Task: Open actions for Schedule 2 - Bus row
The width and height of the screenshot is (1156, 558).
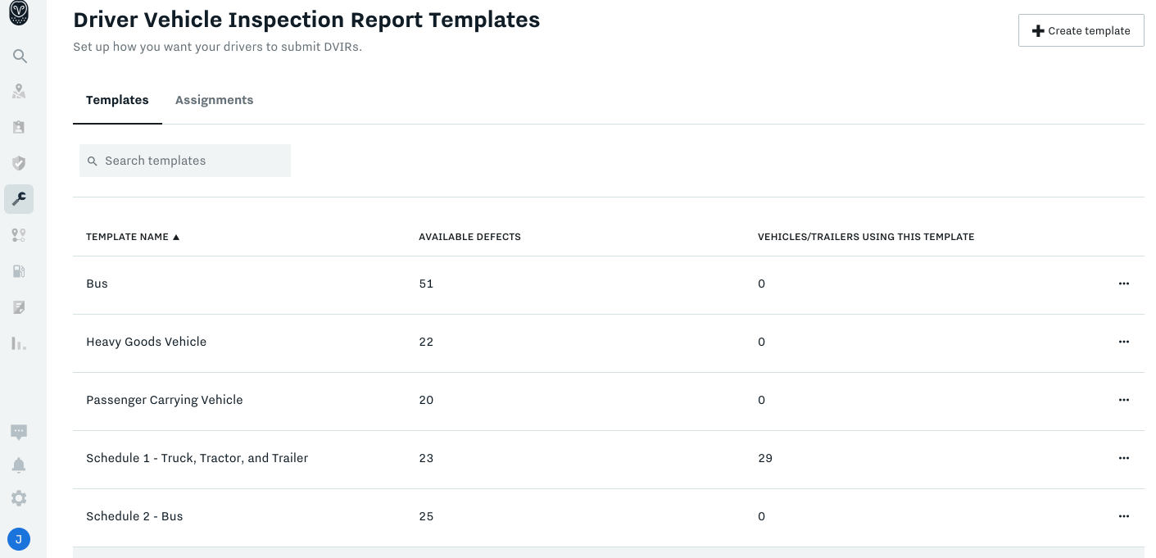Action: click(x=1123, y=516)
